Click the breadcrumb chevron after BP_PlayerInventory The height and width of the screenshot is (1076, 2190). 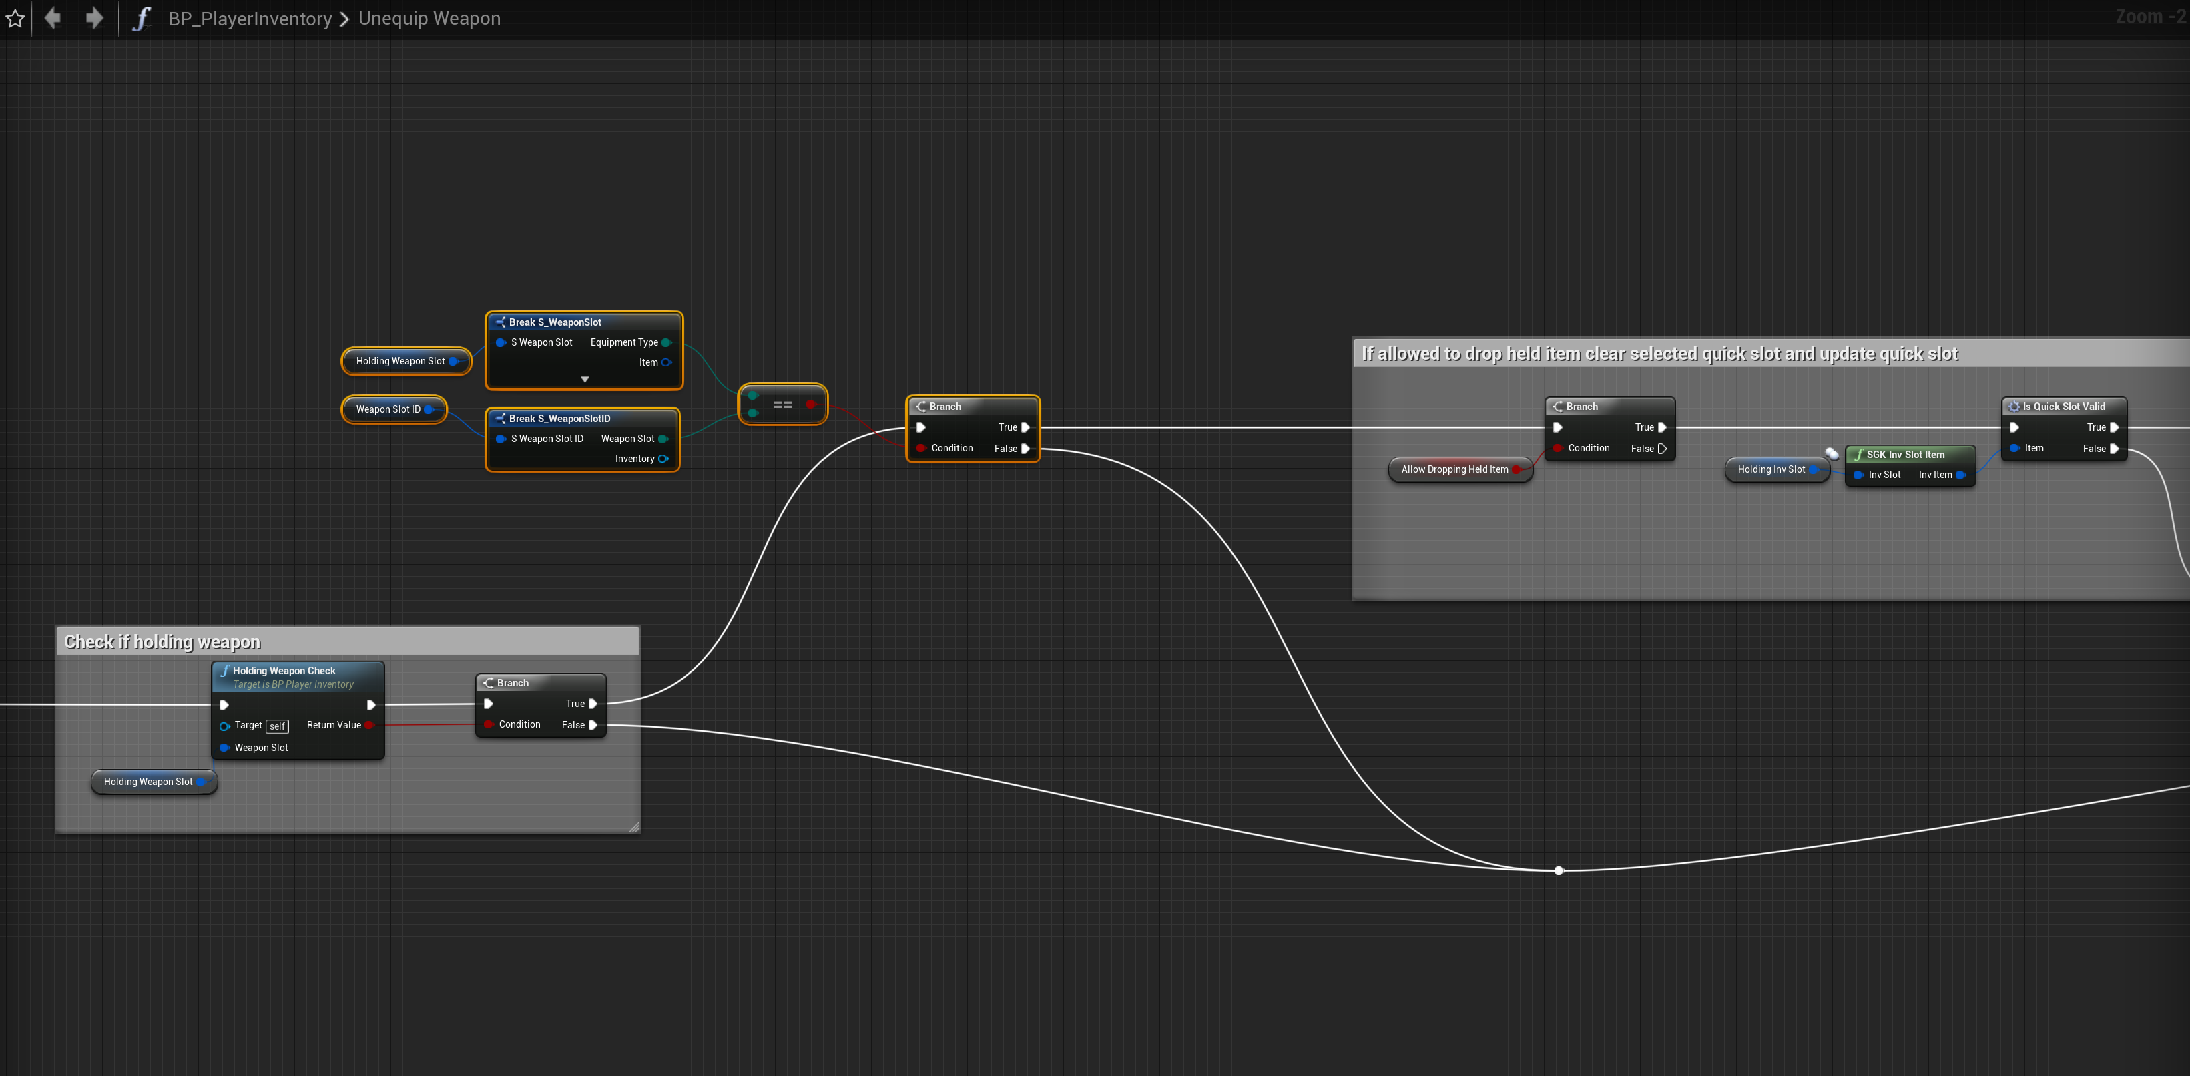pos(344,19)
